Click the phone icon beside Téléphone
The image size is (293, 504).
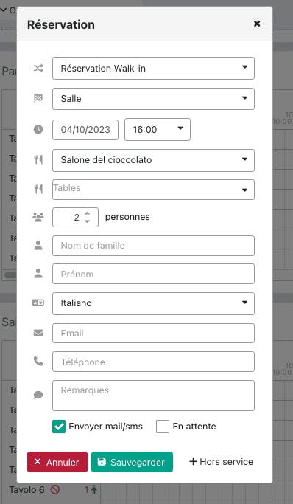pos(38,362)
